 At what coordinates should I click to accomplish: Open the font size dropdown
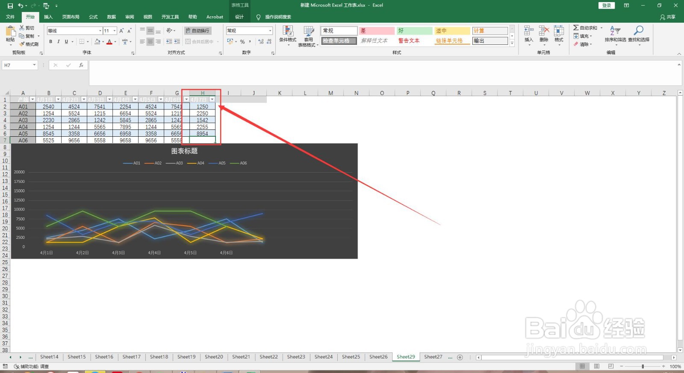(115, 31)
